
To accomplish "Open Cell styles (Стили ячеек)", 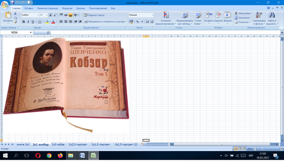I will 198,18.
